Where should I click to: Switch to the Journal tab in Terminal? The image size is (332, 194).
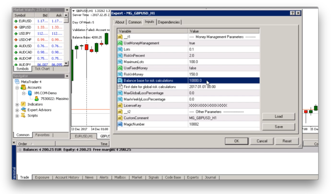(x=210, y=177)
